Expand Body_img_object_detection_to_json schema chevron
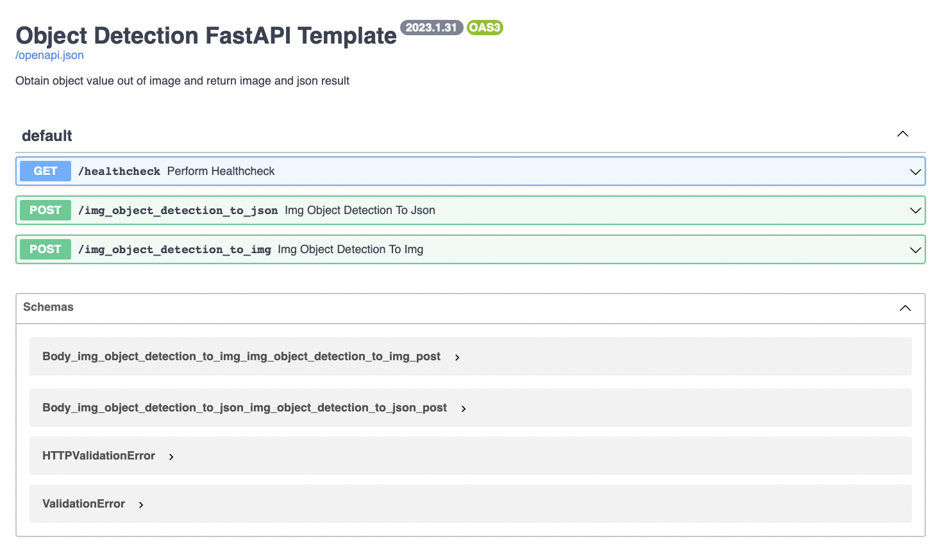This screenshot has height=555, width=940. pos(464,409)
